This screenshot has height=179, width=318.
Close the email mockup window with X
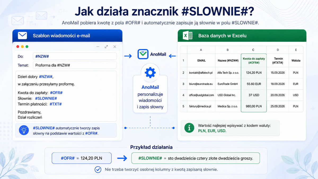tap(115, 47)
